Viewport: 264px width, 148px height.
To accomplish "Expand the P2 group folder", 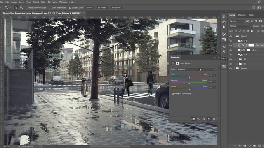I will tap(238, 59).
